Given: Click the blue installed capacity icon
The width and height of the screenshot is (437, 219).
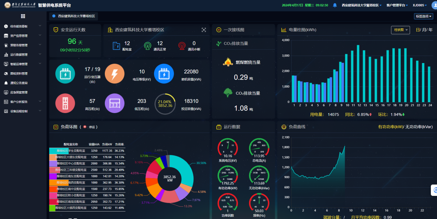Looking at the screenshot, I should click(164, 74).
